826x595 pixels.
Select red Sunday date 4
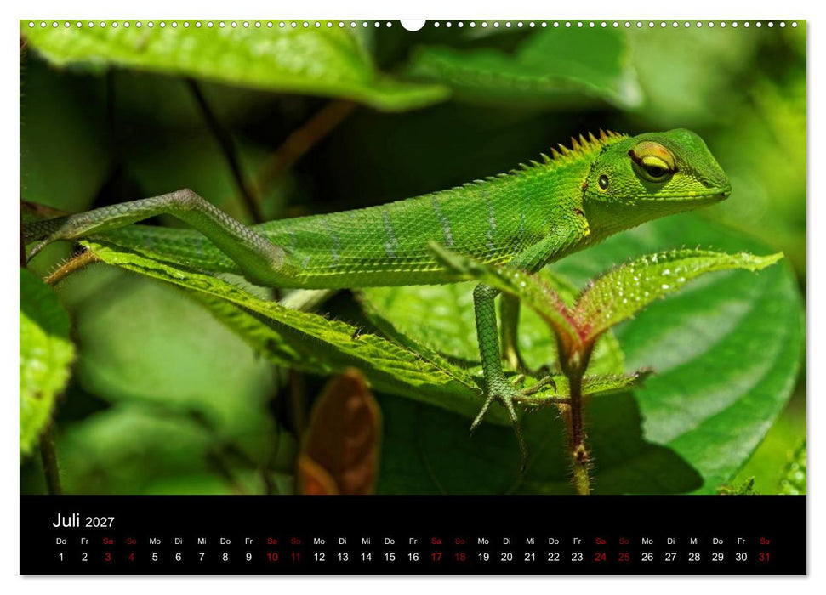(131, 557)
